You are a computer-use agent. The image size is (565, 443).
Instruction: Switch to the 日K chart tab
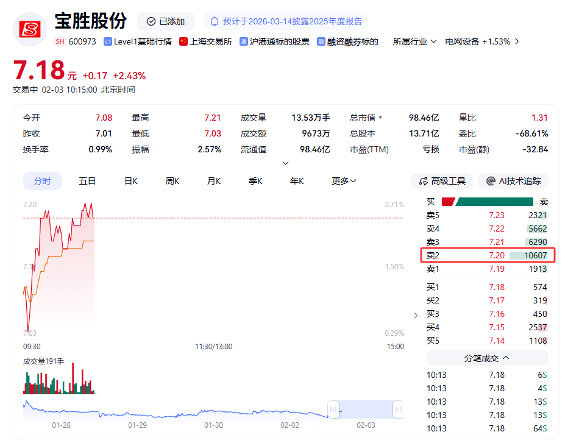[x=131, y=181]
